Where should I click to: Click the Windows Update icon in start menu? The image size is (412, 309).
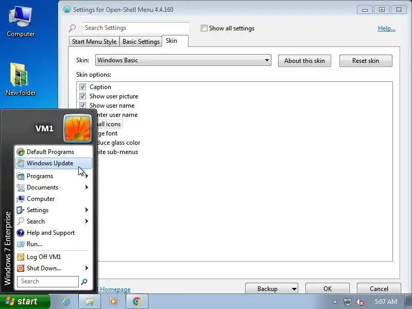21,163
